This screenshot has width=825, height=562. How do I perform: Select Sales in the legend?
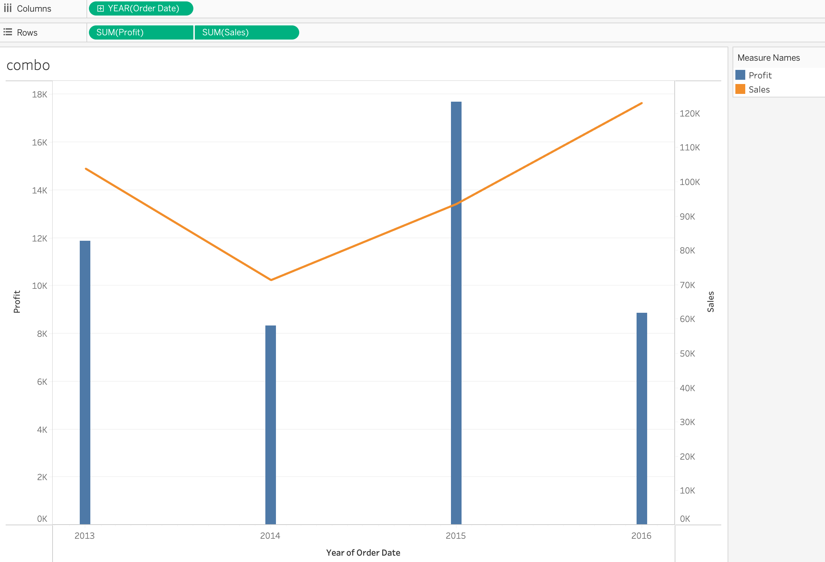click(759, 90)
